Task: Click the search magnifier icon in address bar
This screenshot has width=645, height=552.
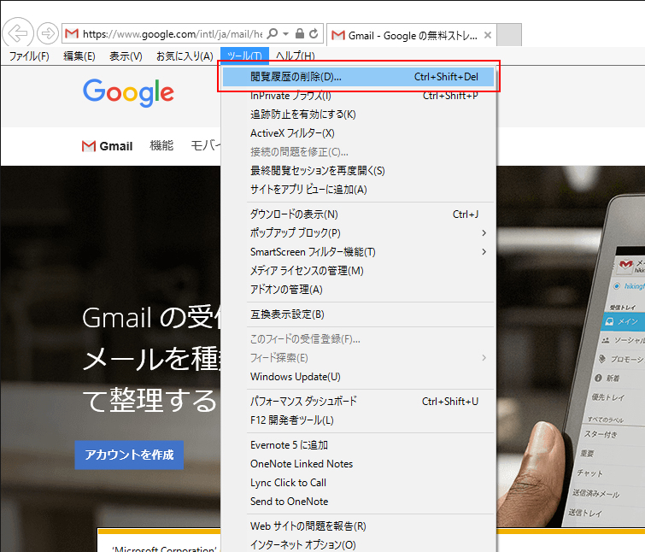Action: click(x=273, y=33)
